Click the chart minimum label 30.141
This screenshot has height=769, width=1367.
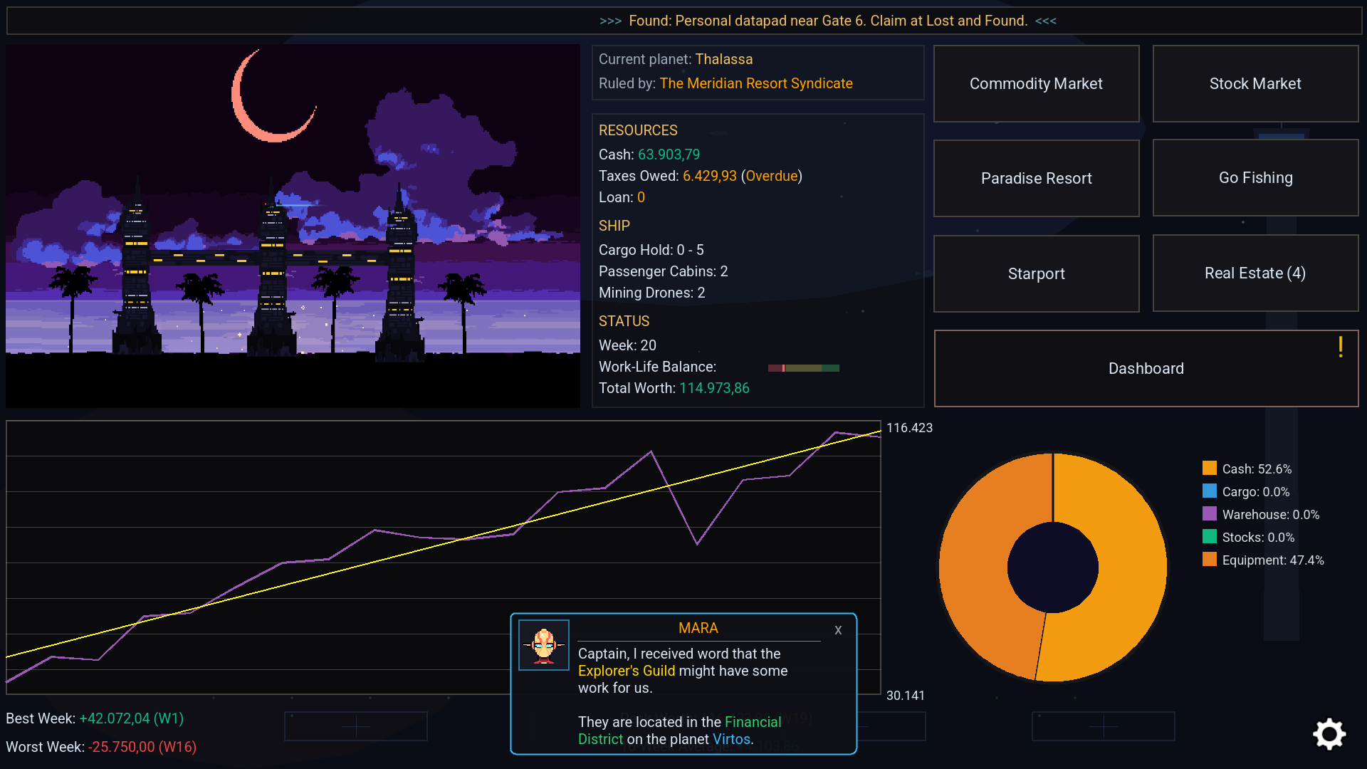(905, 696)
